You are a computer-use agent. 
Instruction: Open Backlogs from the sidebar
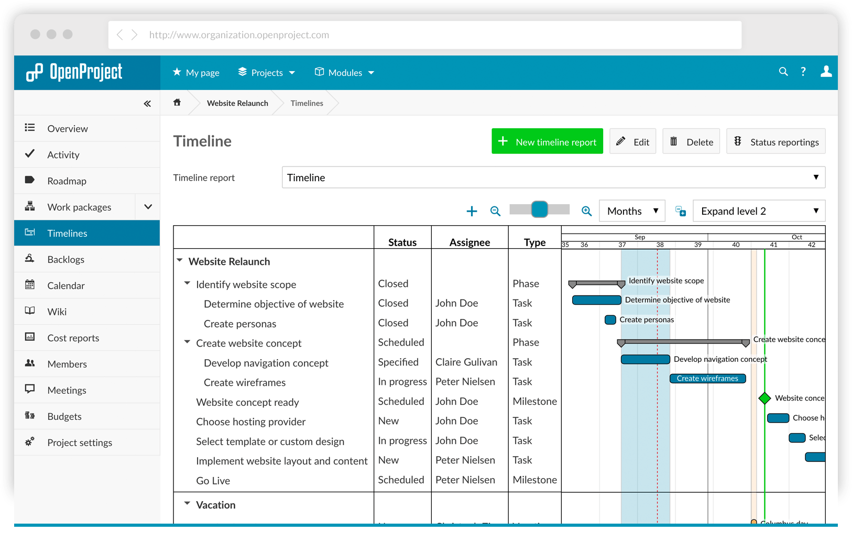pyautogui.click(x=65, y=259)
